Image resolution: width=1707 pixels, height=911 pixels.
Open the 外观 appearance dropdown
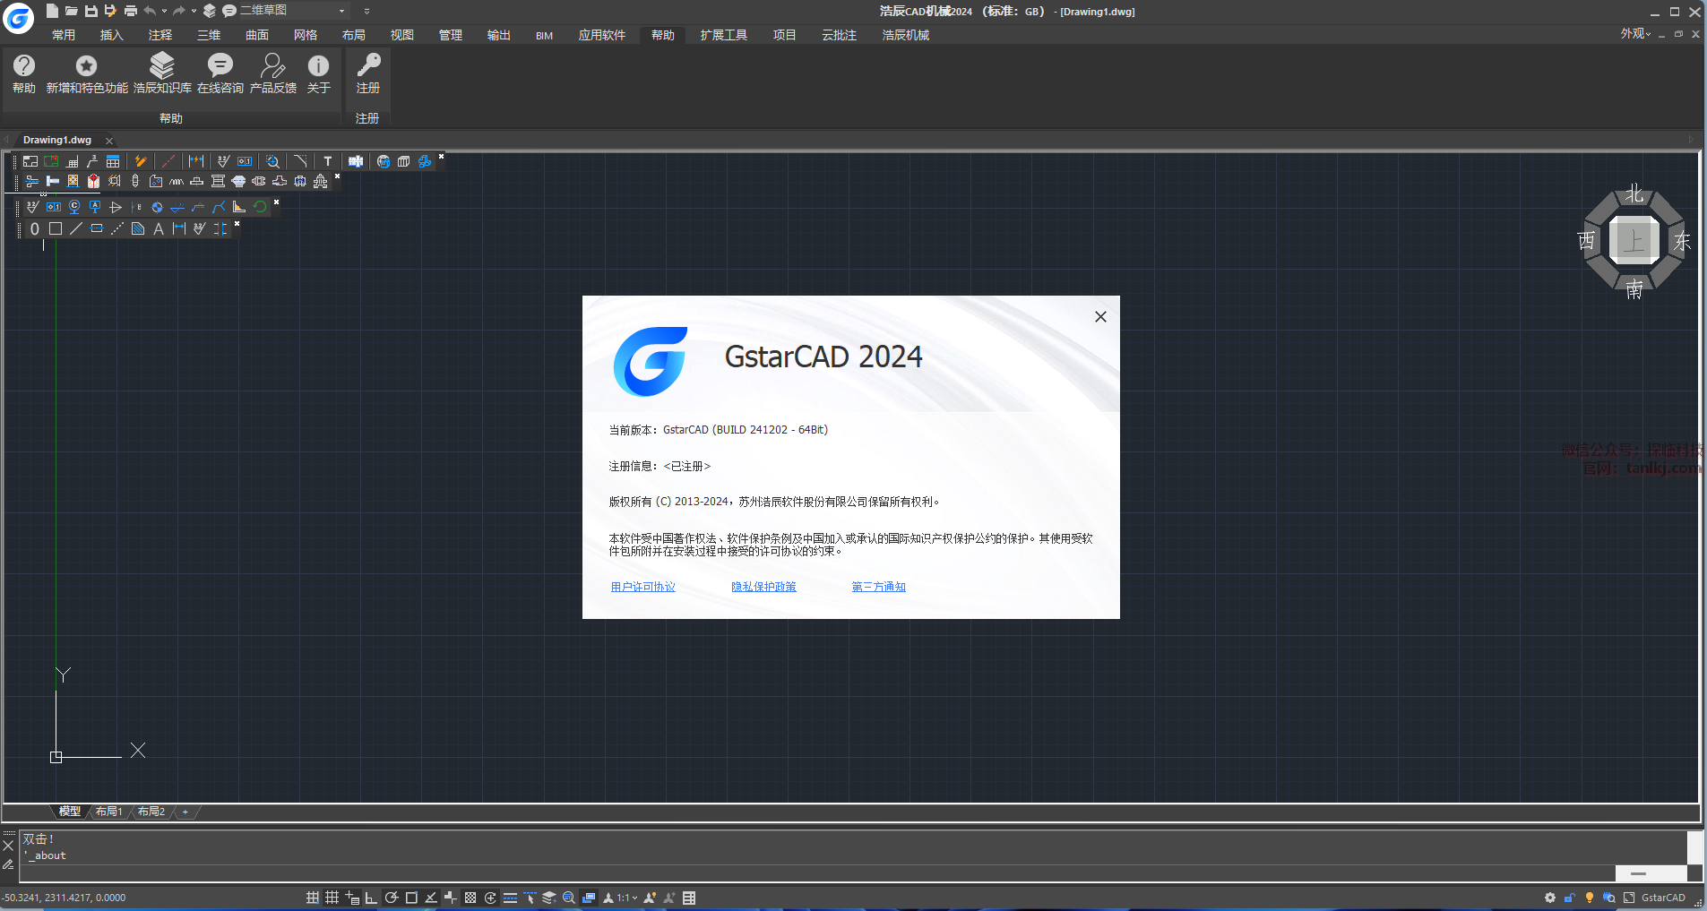point(1635,34)
